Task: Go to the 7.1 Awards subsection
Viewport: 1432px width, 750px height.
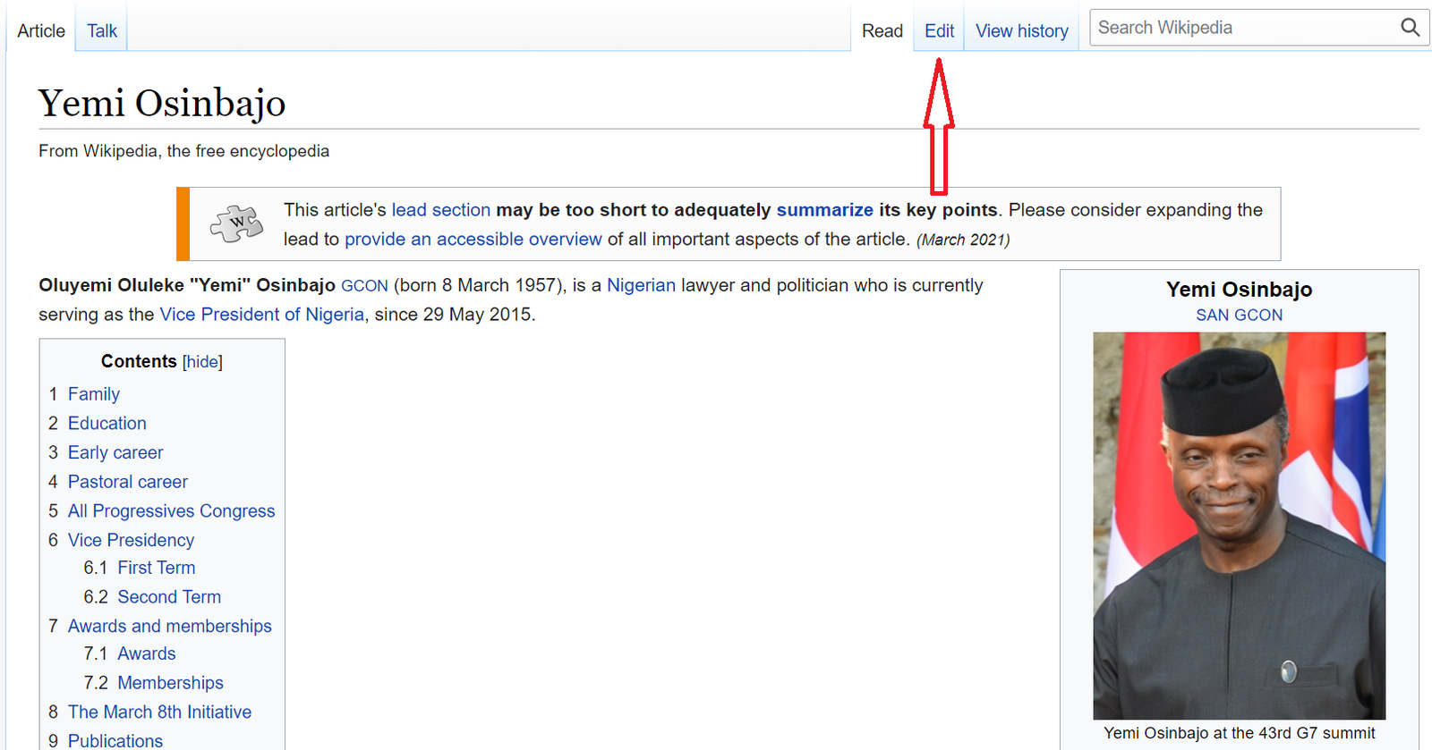Action: 147,653
